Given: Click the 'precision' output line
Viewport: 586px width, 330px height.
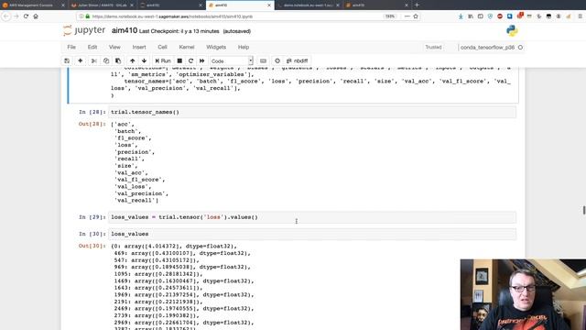Looking at the screenshot, I should [x=135, y=152].
